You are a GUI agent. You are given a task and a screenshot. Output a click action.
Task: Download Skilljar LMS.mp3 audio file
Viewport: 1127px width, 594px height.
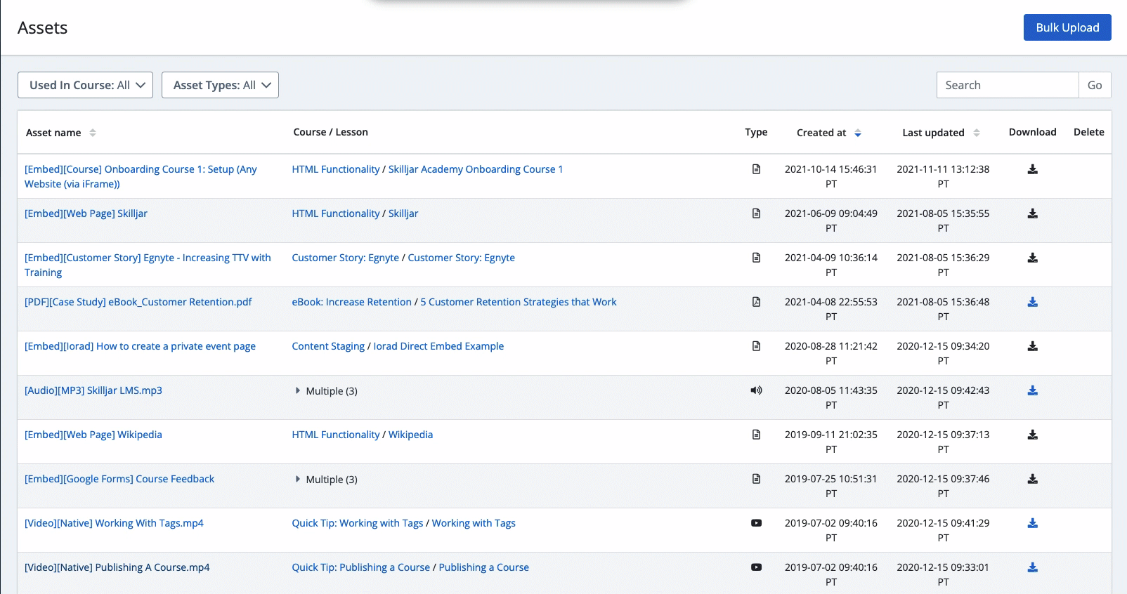pyautogui.click(x=1032, y=390)
